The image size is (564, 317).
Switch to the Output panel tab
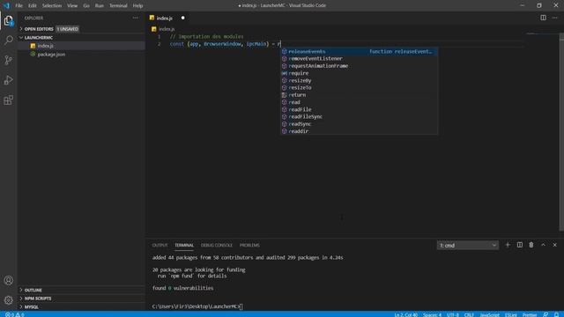(x=160, y=245)
